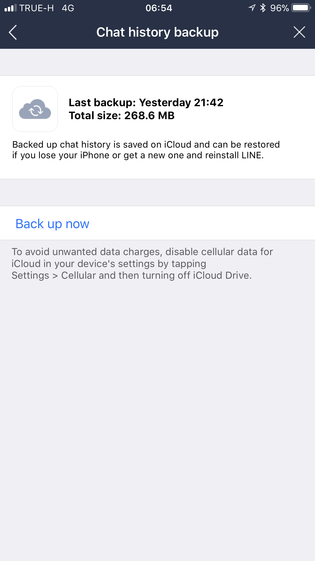This screenshot has height=561, width=315.
Task: Tap Back up now
Action: 52,224
